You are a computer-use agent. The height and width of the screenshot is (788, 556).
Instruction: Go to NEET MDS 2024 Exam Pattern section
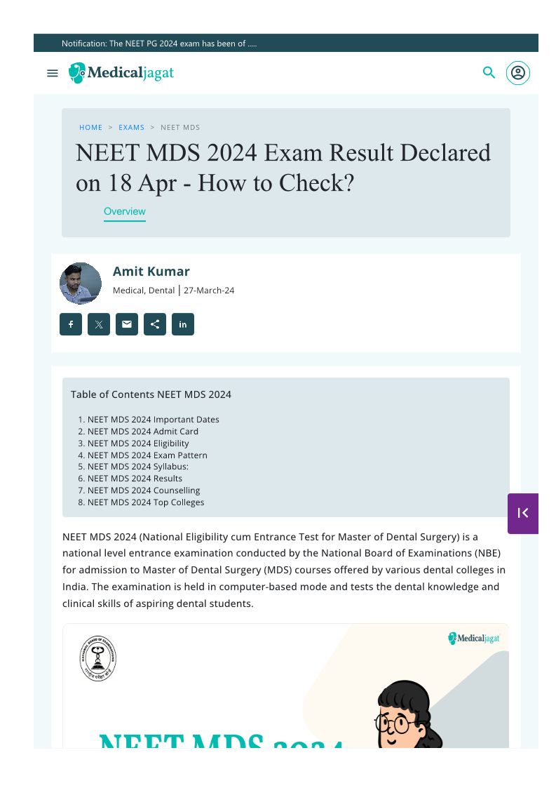147,455
